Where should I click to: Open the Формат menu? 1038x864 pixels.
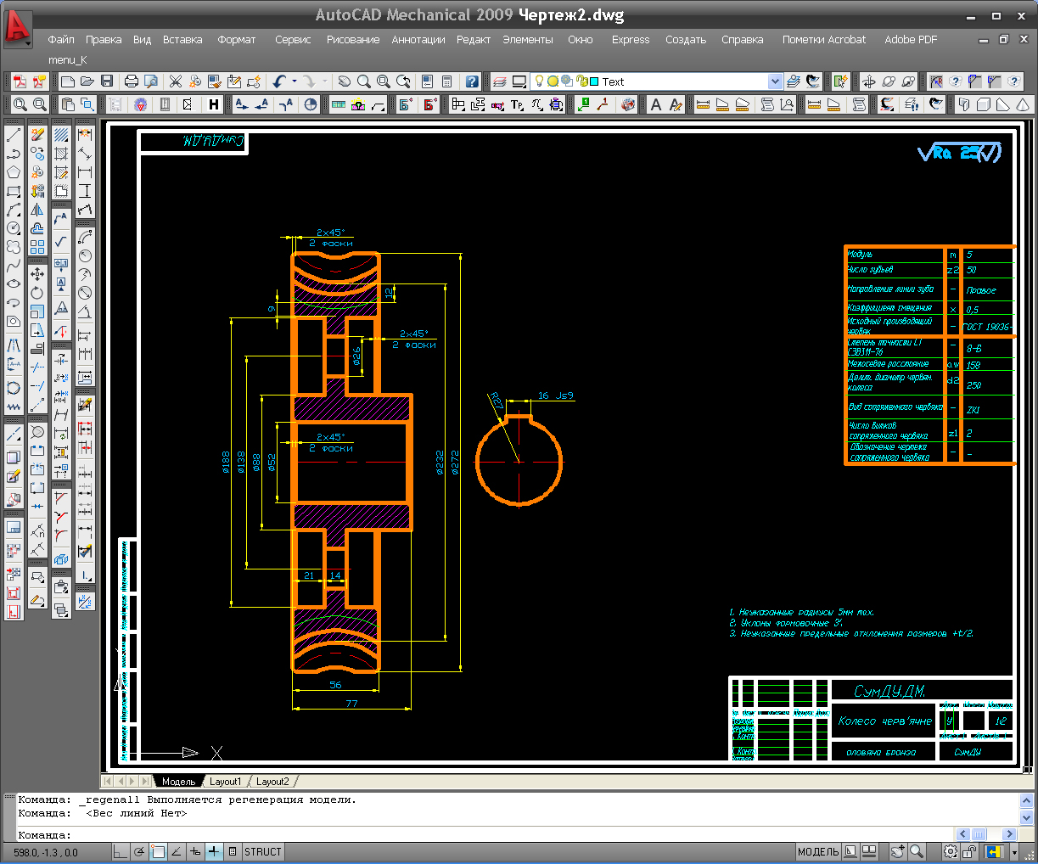[236, 40]
